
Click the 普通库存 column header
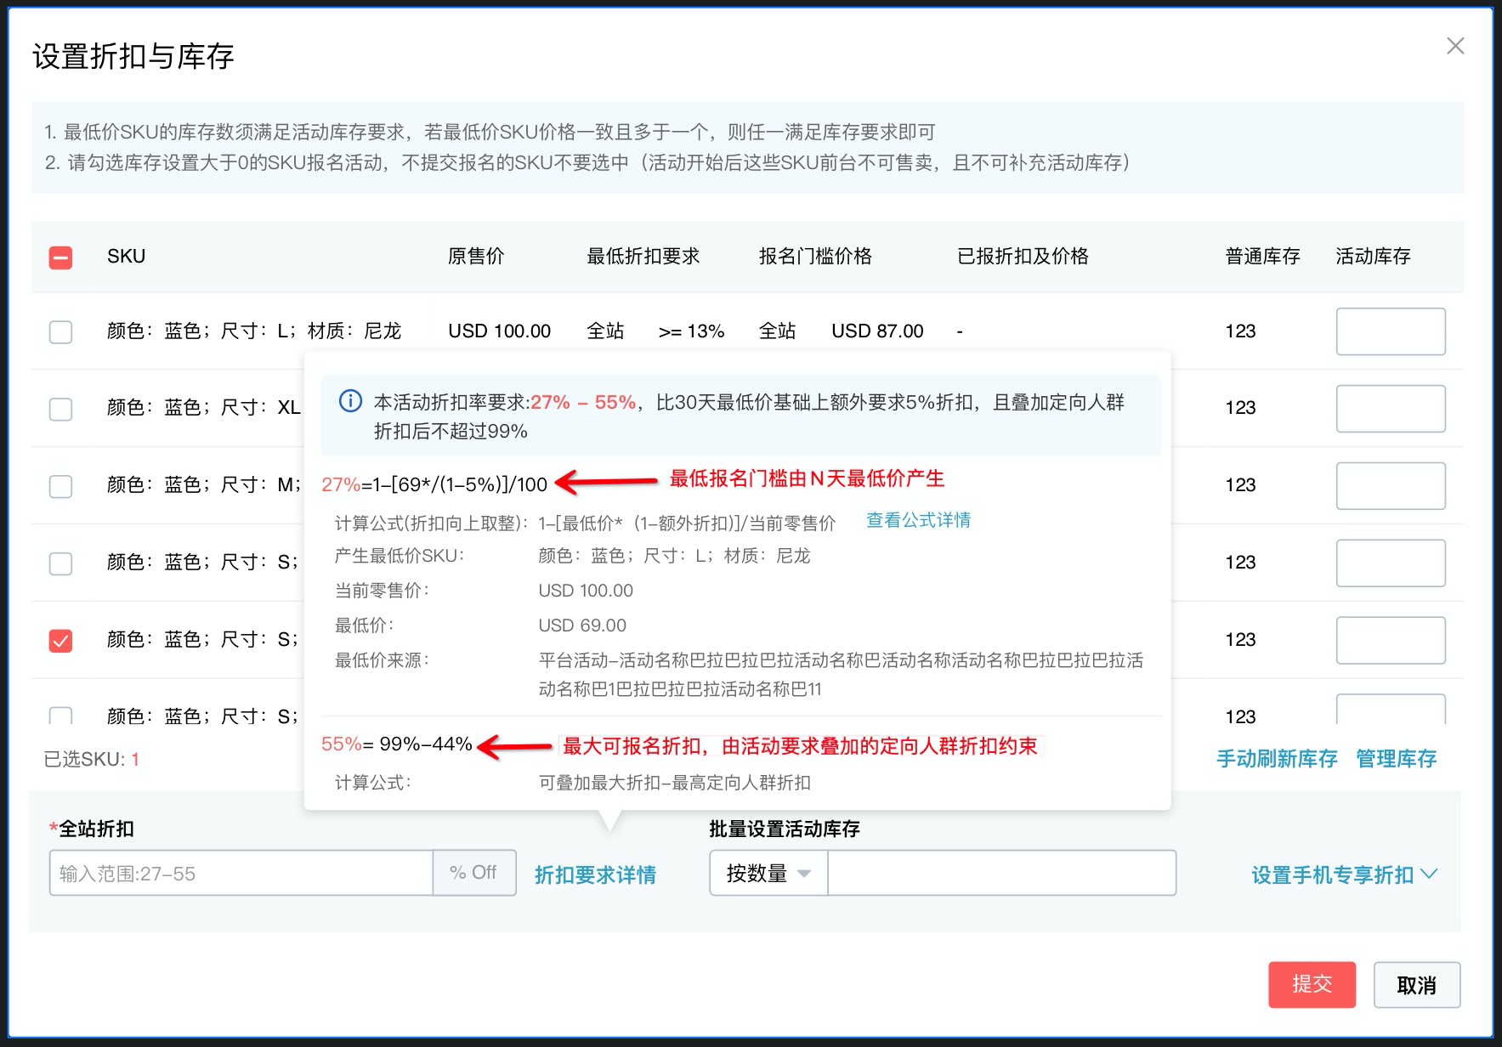[1262, 256]
